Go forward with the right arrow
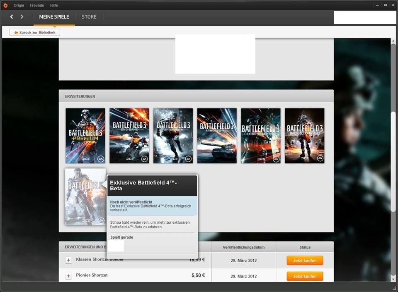Image resolution: width=398 pixels, height=292 pixels. 22,17
